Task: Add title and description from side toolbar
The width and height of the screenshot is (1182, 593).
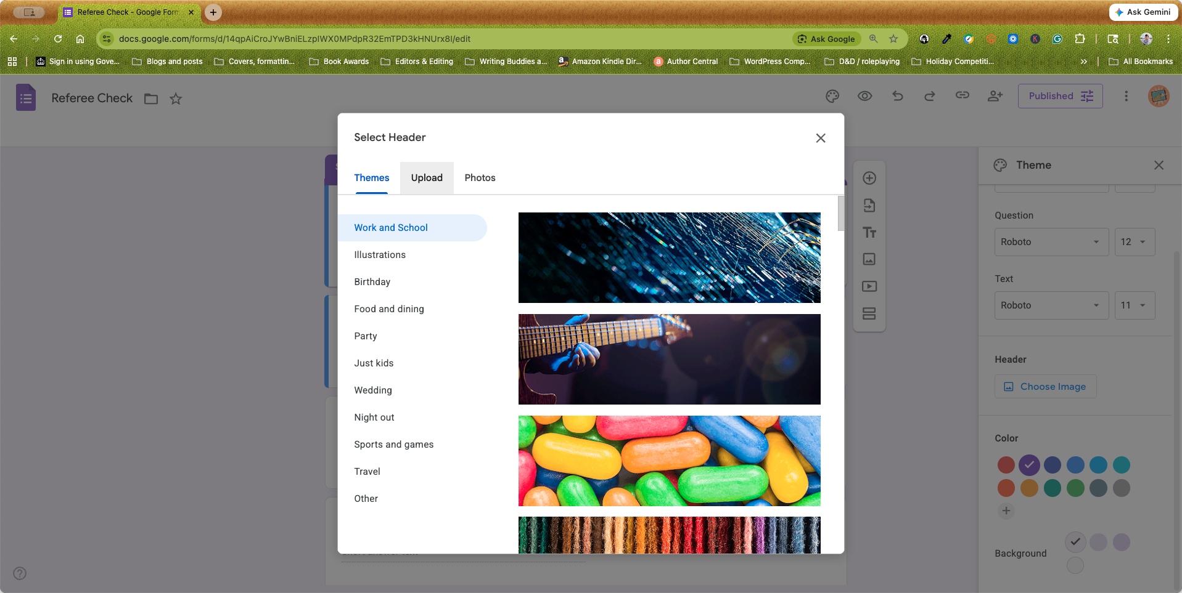Action: (x=869, y=232)
